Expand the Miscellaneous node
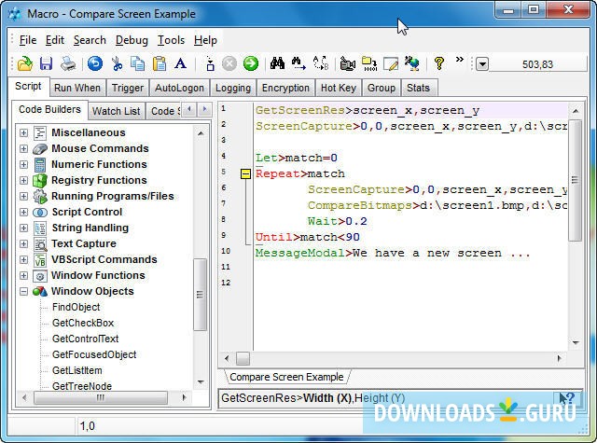Viewport: 597px width, 443px height. tap(23, 132)
